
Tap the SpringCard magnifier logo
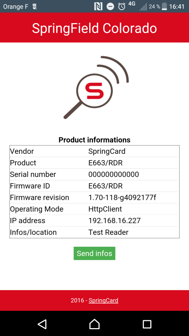click(x=96, y=87)
